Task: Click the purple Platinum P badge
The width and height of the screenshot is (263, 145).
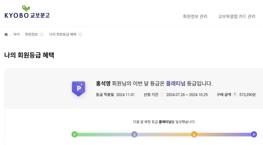Action: click(x=79, y=88)
